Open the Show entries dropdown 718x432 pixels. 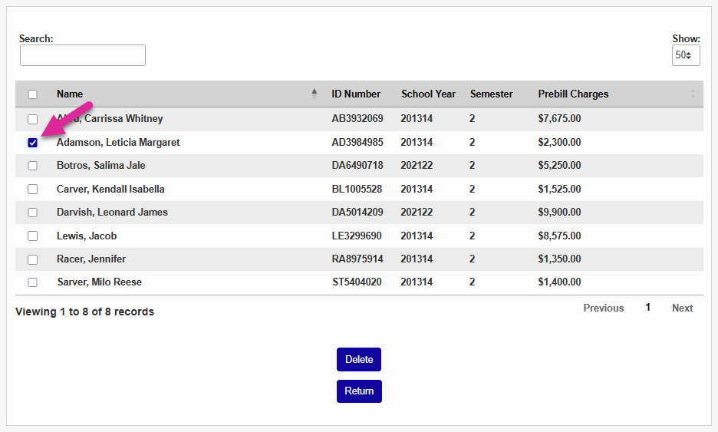[685, 55]
